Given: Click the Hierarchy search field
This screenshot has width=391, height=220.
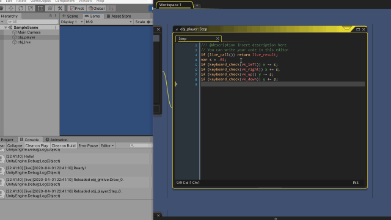Looking at the screenshot, I should pyautogui.click(x=32, y=22).
